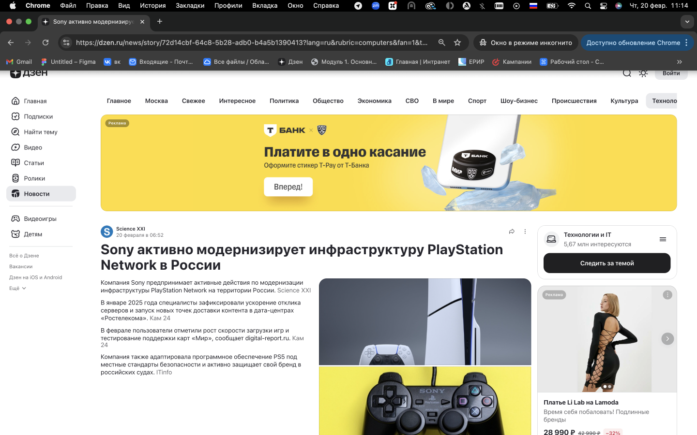
Task: Show next image in Lamoda ad carousel
Action: (x=667, y=339)
